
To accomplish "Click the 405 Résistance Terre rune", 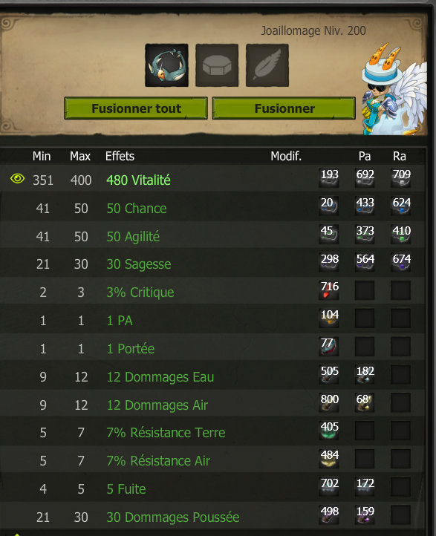I will click(329, 431).
